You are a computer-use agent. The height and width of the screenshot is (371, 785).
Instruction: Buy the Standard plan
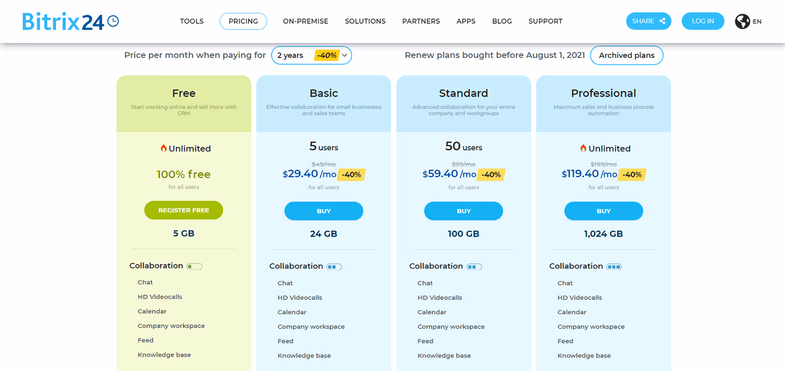pos(463,211)
